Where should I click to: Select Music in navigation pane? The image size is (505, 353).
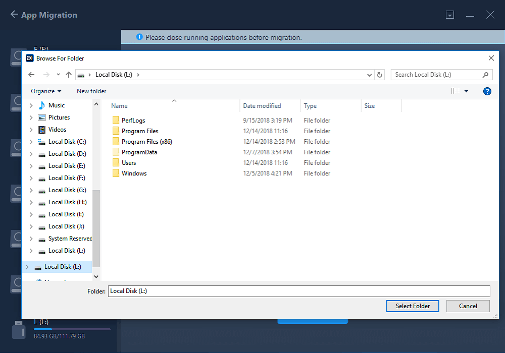57,105
